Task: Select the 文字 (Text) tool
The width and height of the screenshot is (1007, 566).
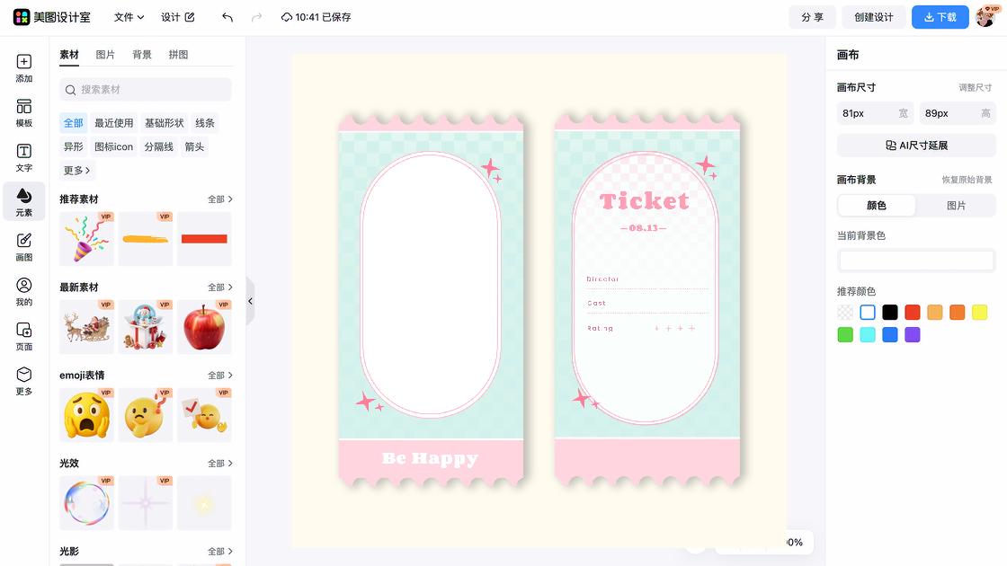Action: point(24,158)
